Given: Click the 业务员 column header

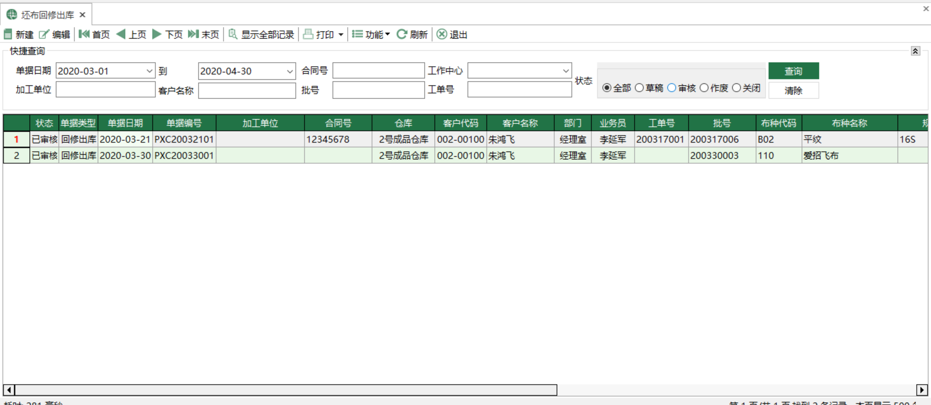Looking at the screenshot, I should tap(612, 123).
